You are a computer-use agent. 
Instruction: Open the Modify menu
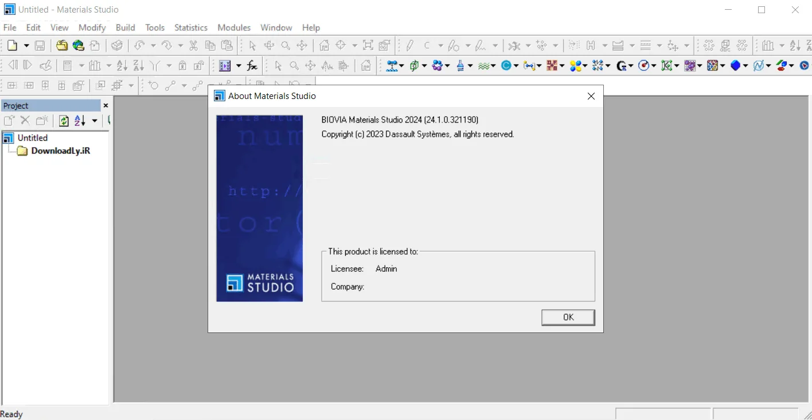click(92, 27)
